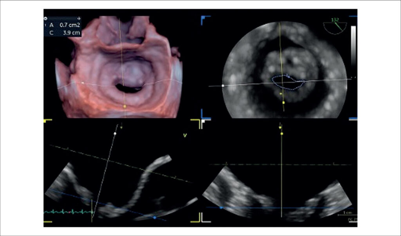Viewport: 401px width, 236px height.
Task: Click the circle icon on the measurement panel header
Action: coord(45,19)
